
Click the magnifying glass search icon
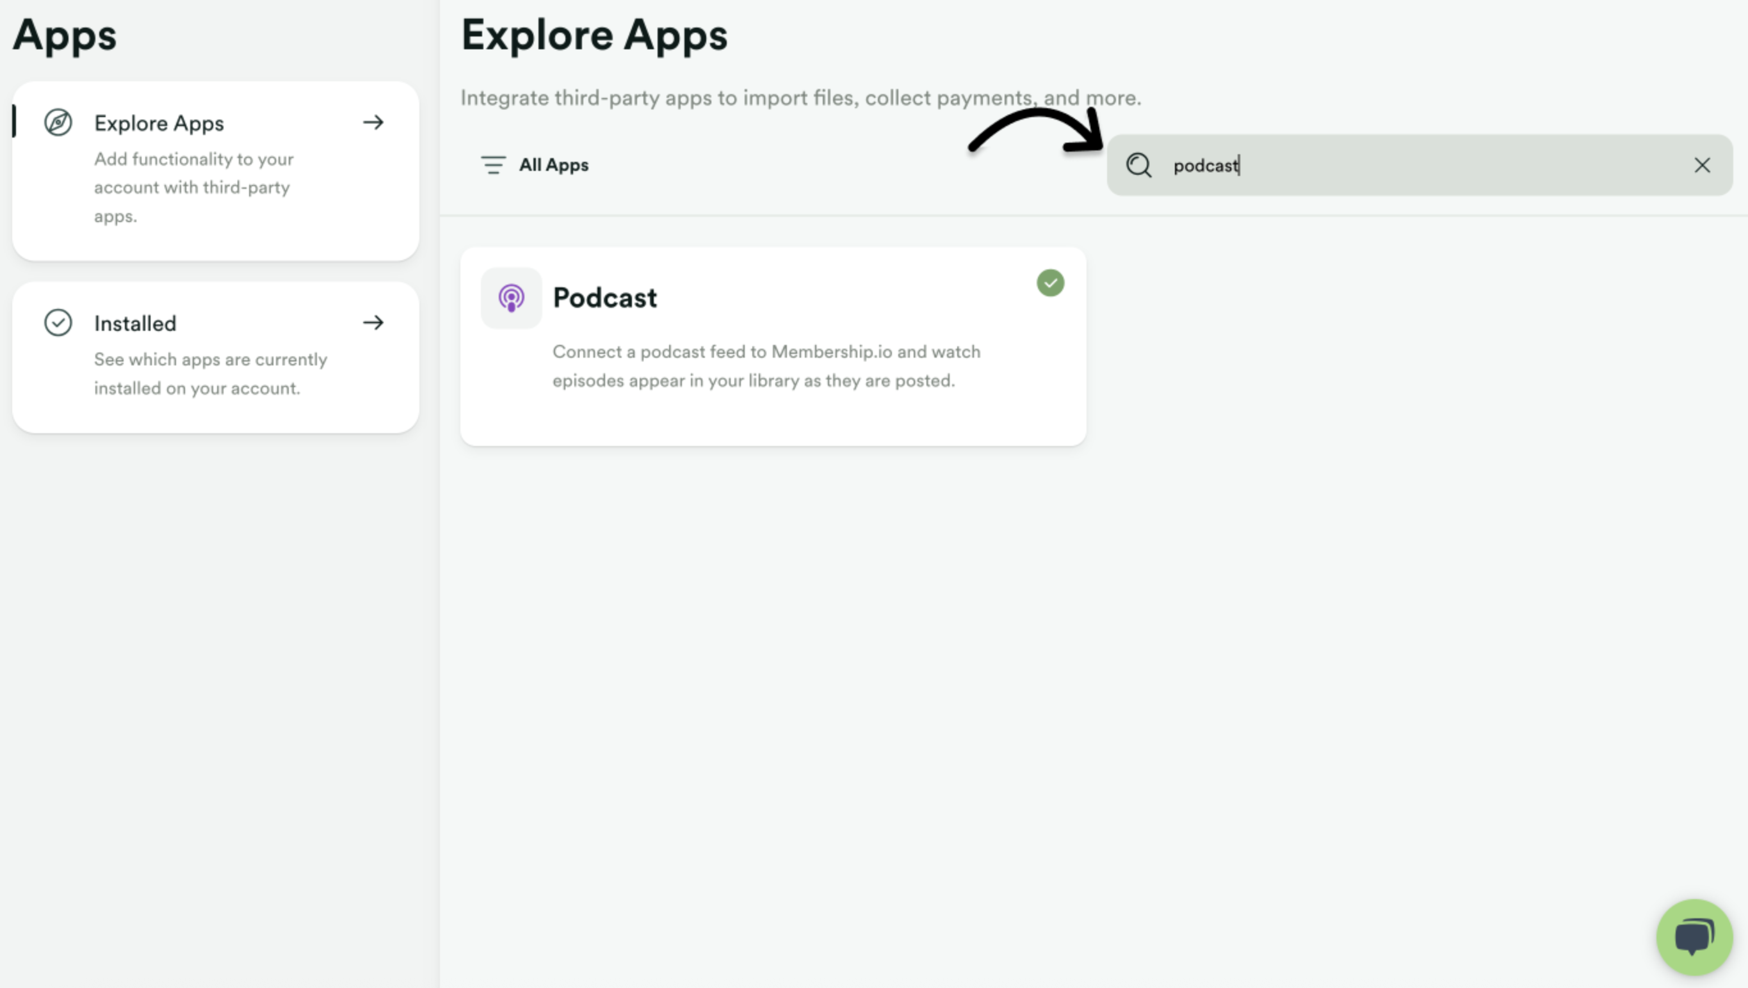pyautogui.click(x=1139, y=165)
